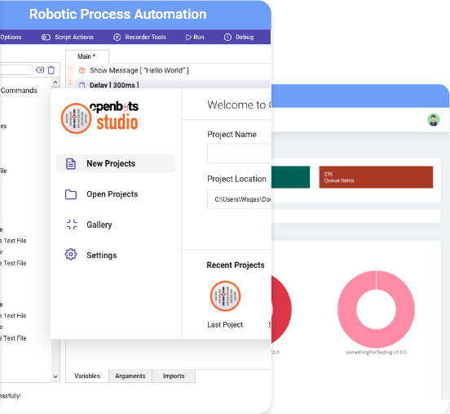Click the Delay command icon
Viewport: 450px width, 414px height.
[x=82, y=85]
